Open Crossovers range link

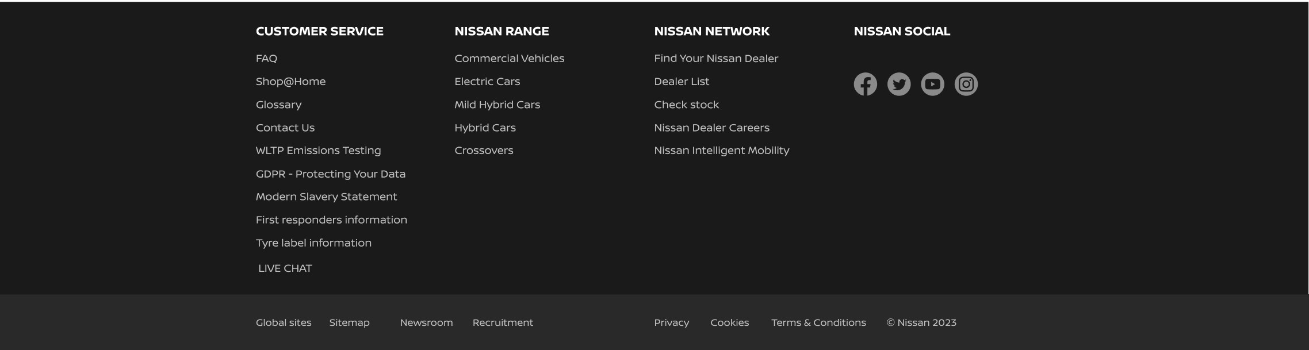[x=484, y=151]
